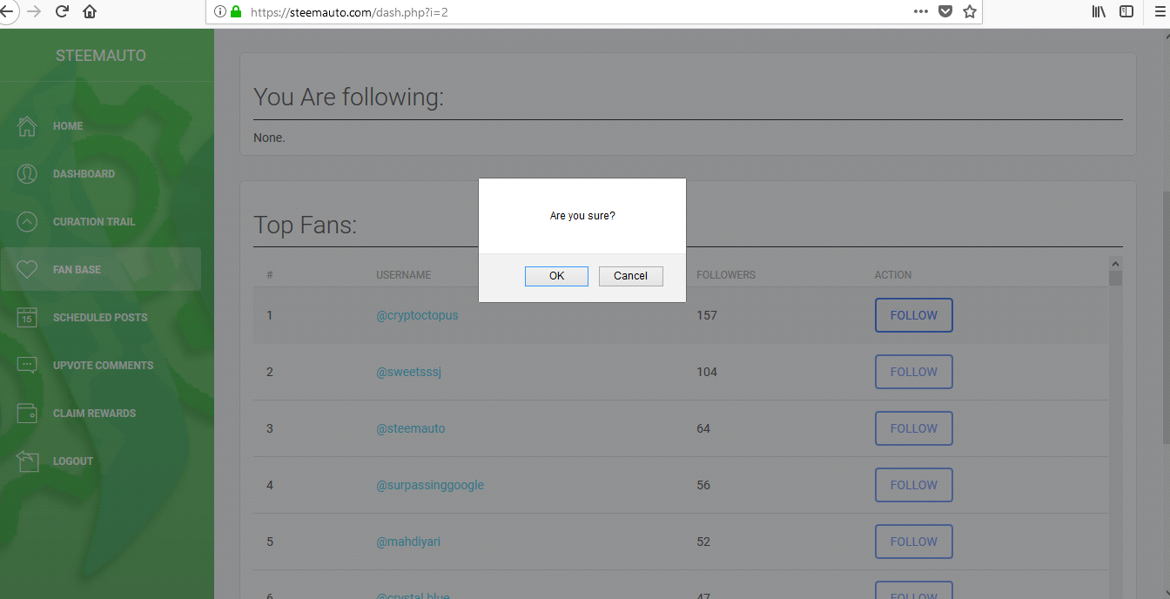
Task: Click the Logout icon in sidebar
Action: pos(27,461)
